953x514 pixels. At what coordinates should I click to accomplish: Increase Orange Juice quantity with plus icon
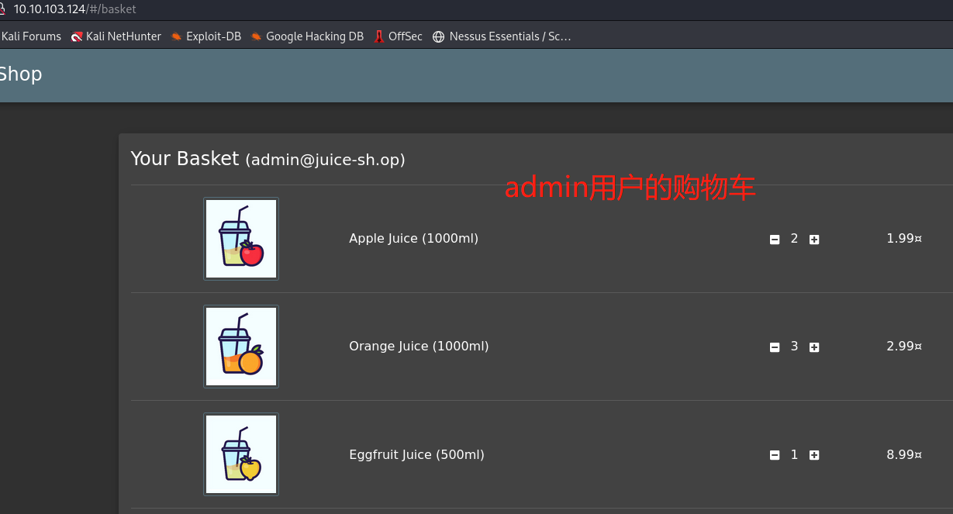pos(814,347)
